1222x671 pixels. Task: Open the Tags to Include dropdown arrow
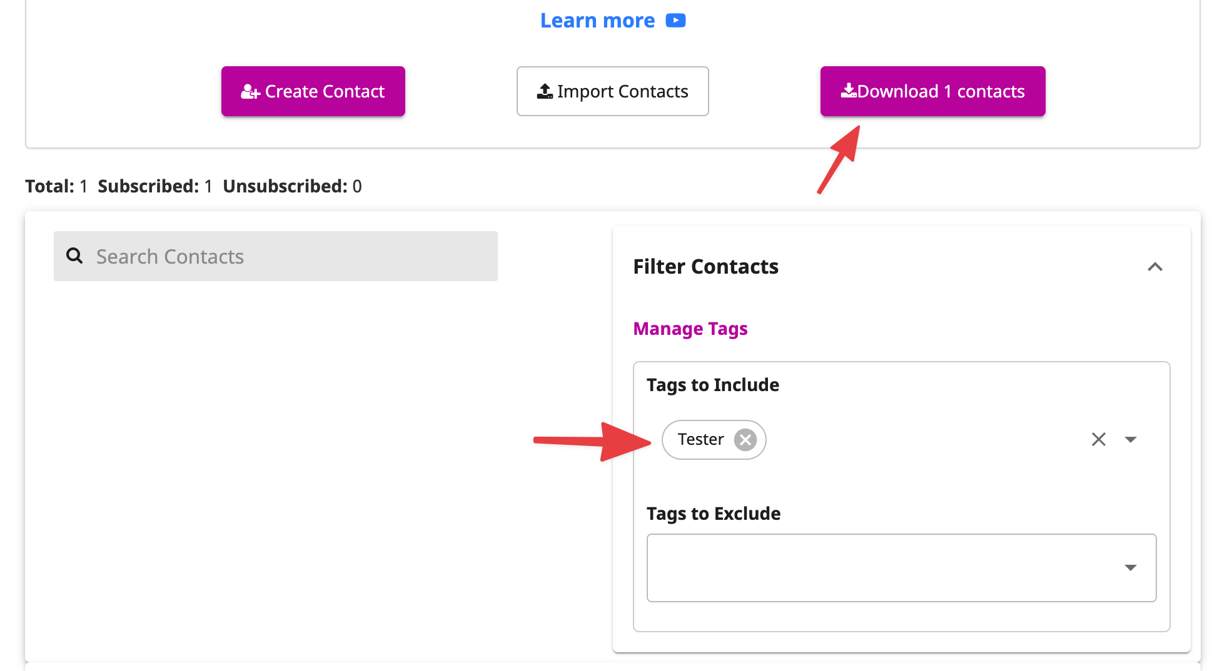point(1131,439)
